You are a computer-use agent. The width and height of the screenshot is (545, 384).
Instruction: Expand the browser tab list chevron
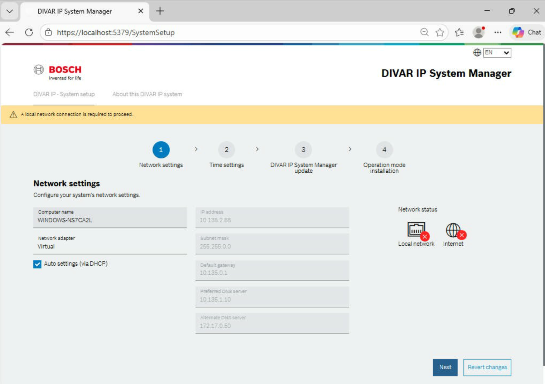click(10, 11)
